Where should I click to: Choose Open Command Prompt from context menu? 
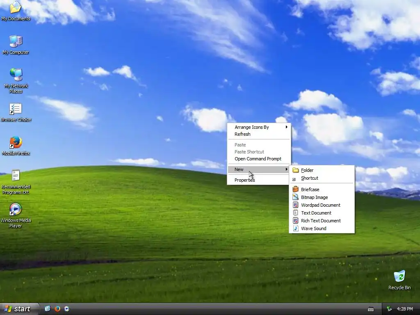pyautogui.click(x=259, y=159)
